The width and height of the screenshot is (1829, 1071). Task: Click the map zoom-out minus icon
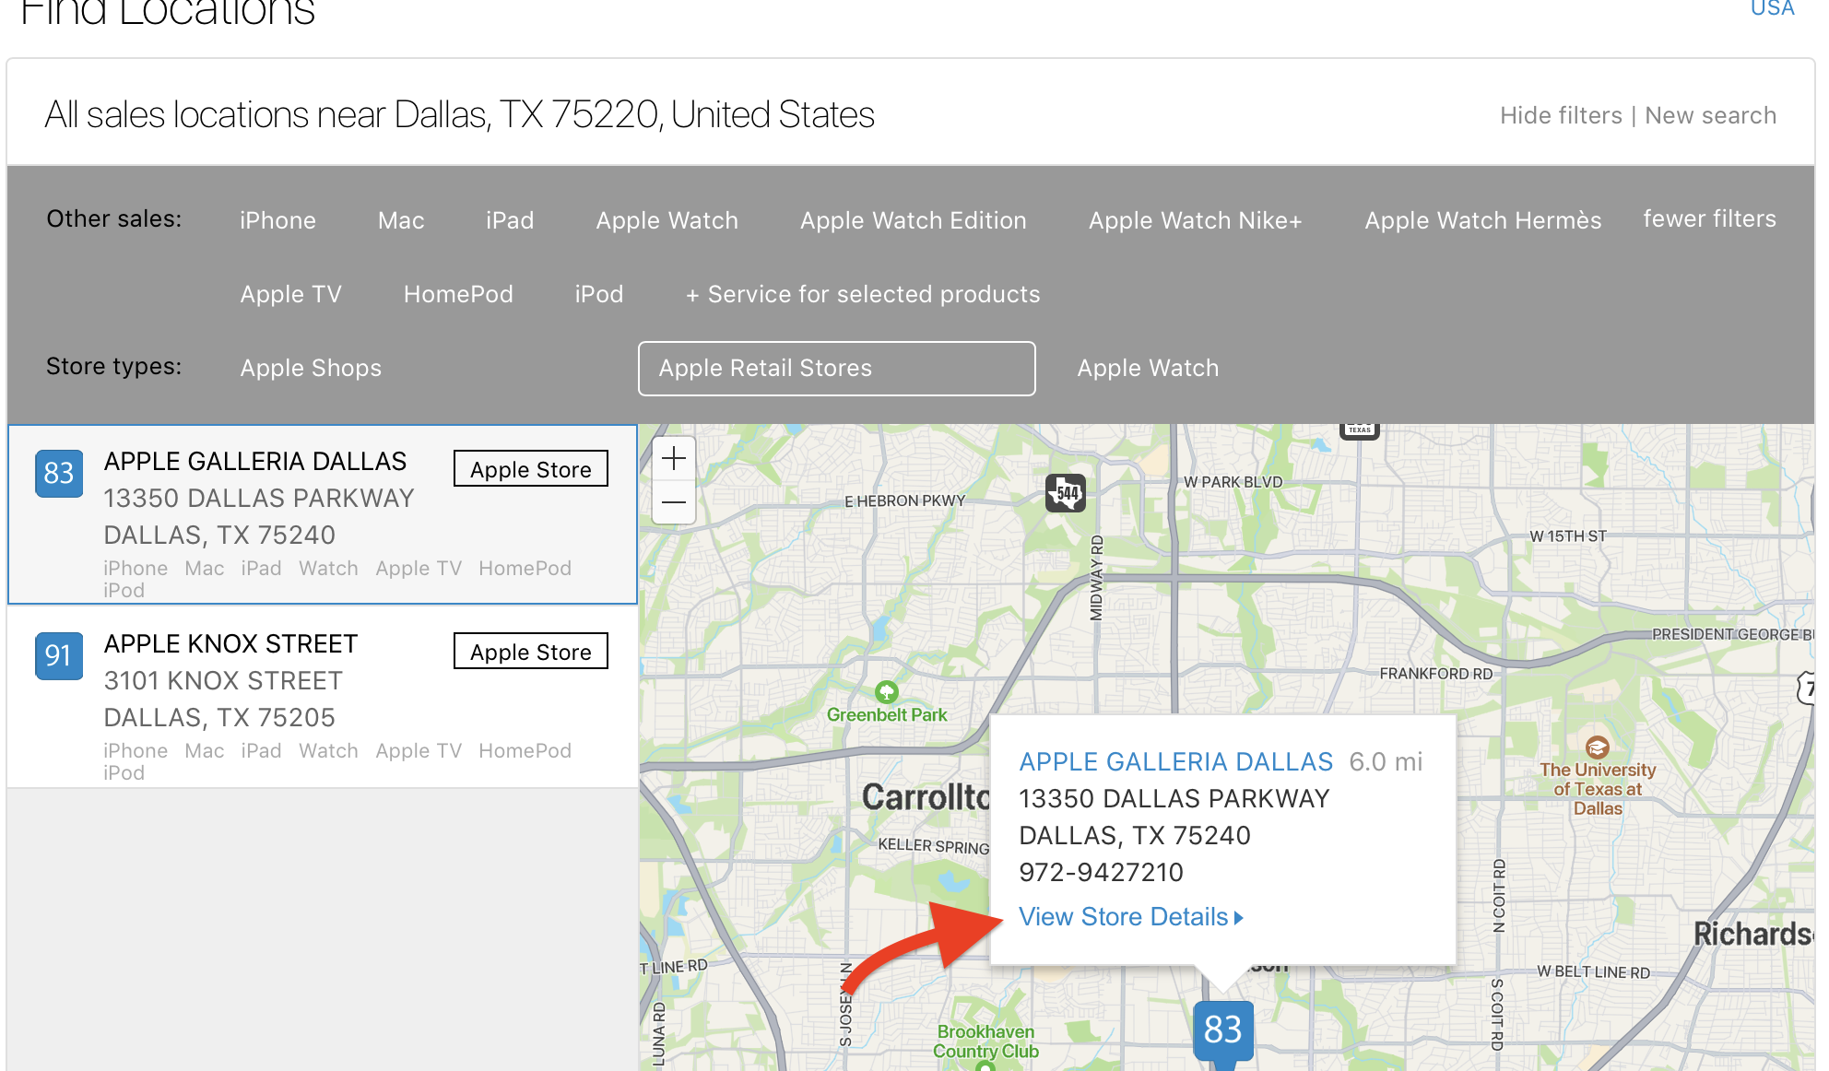point(674,500)
